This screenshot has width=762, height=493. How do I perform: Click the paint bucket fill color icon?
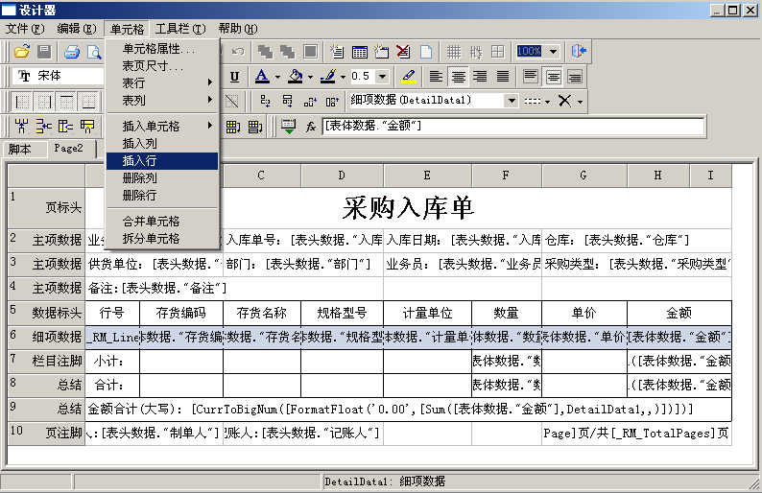click(295, 77)
